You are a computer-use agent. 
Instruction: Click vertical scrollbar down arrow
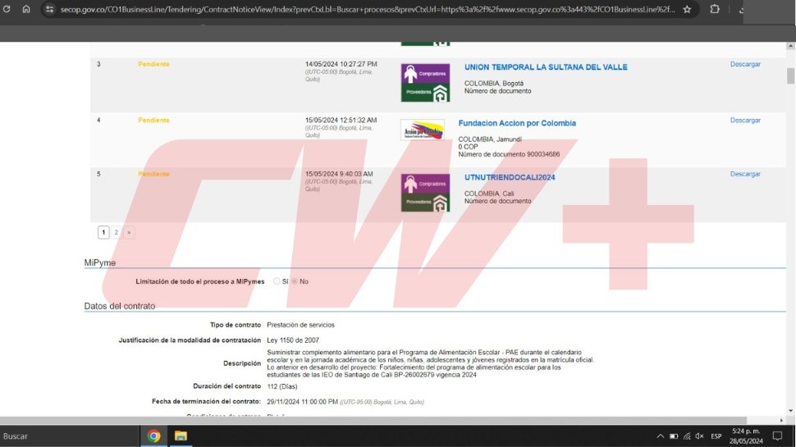790,410
